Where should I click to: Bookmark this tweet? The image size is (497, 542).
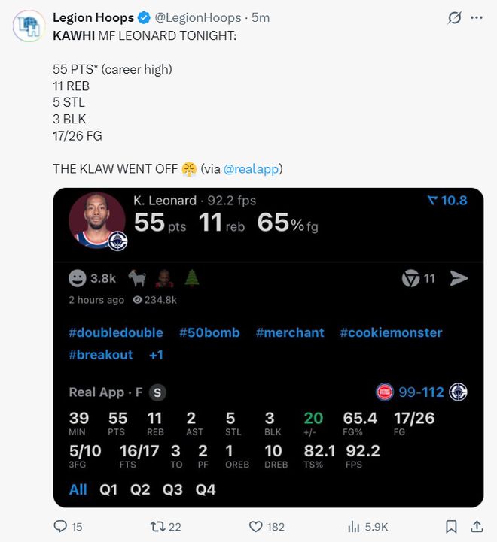(x=451, y=527)
